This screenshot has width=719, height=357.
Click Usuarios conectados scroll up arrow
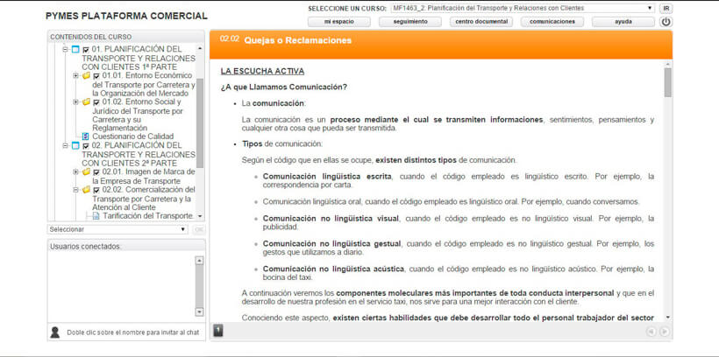[199, 261]
